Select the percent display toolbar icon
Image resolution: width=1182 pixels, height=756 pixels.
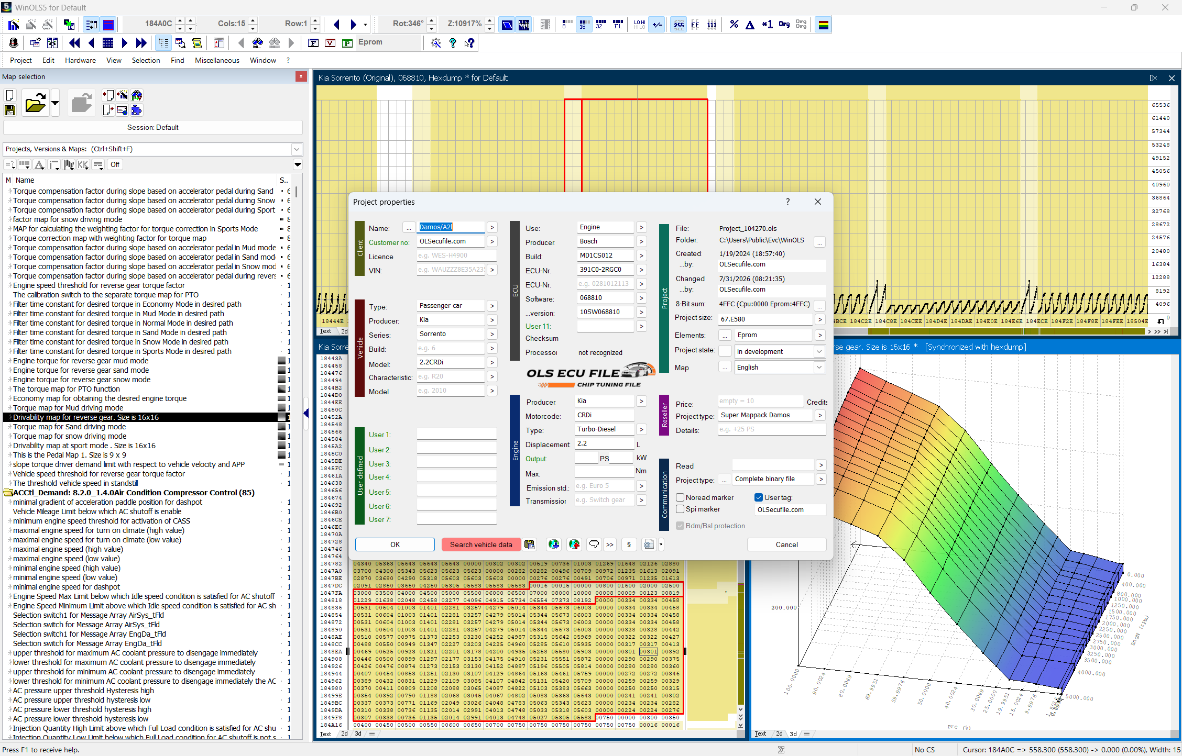pos(734,25)
